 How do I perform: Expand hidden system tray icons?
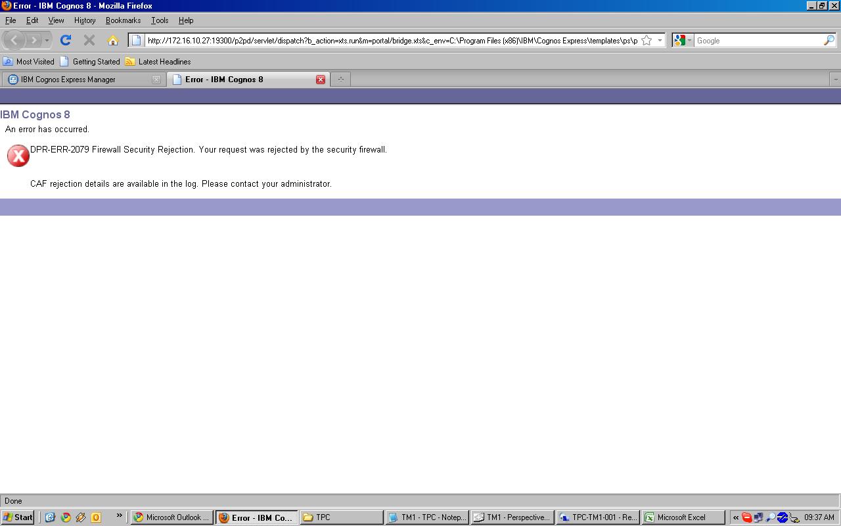736,517
